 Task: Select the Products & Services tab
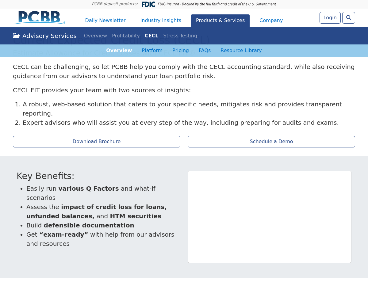coord(220,21)
